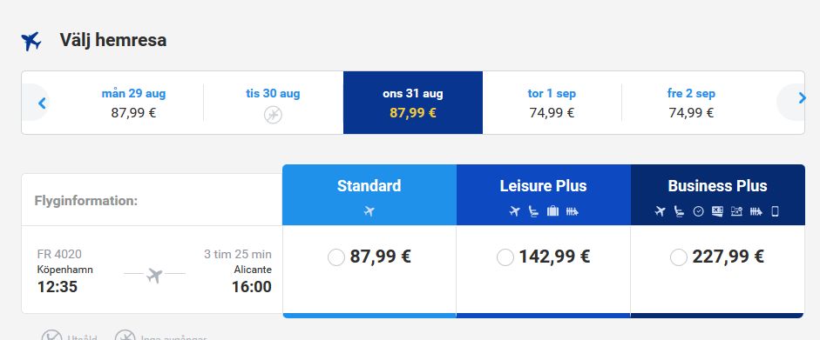The height and width of the screenshot is (340, 820).
Task: Click the gray airplane between Köpenhamn and Alicante
Action: 154,275
